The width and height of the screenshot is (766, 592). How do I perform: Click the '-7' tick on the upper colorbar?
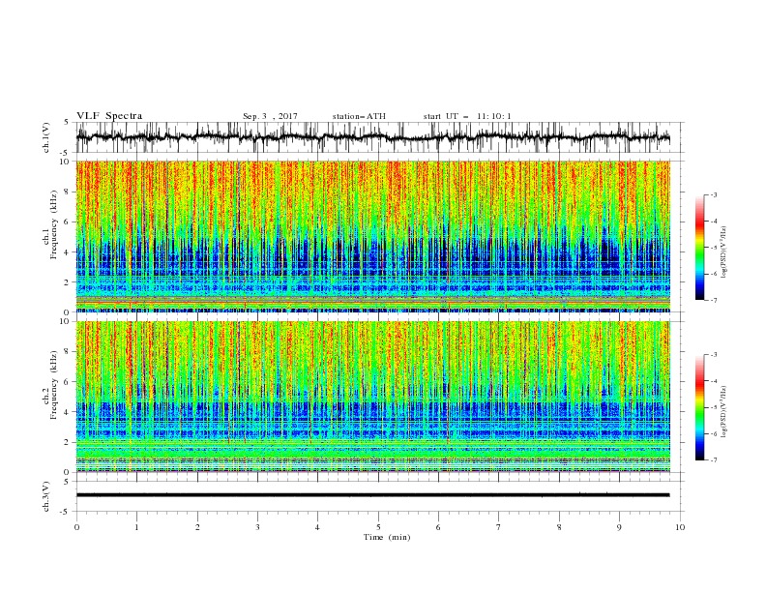713,300
